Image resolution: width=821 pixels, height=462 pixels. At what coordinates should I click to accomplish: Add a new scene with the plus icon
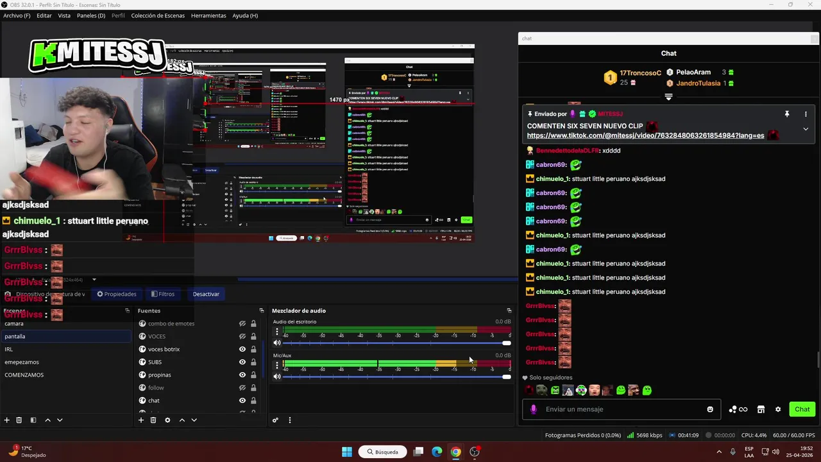point(7,420)
